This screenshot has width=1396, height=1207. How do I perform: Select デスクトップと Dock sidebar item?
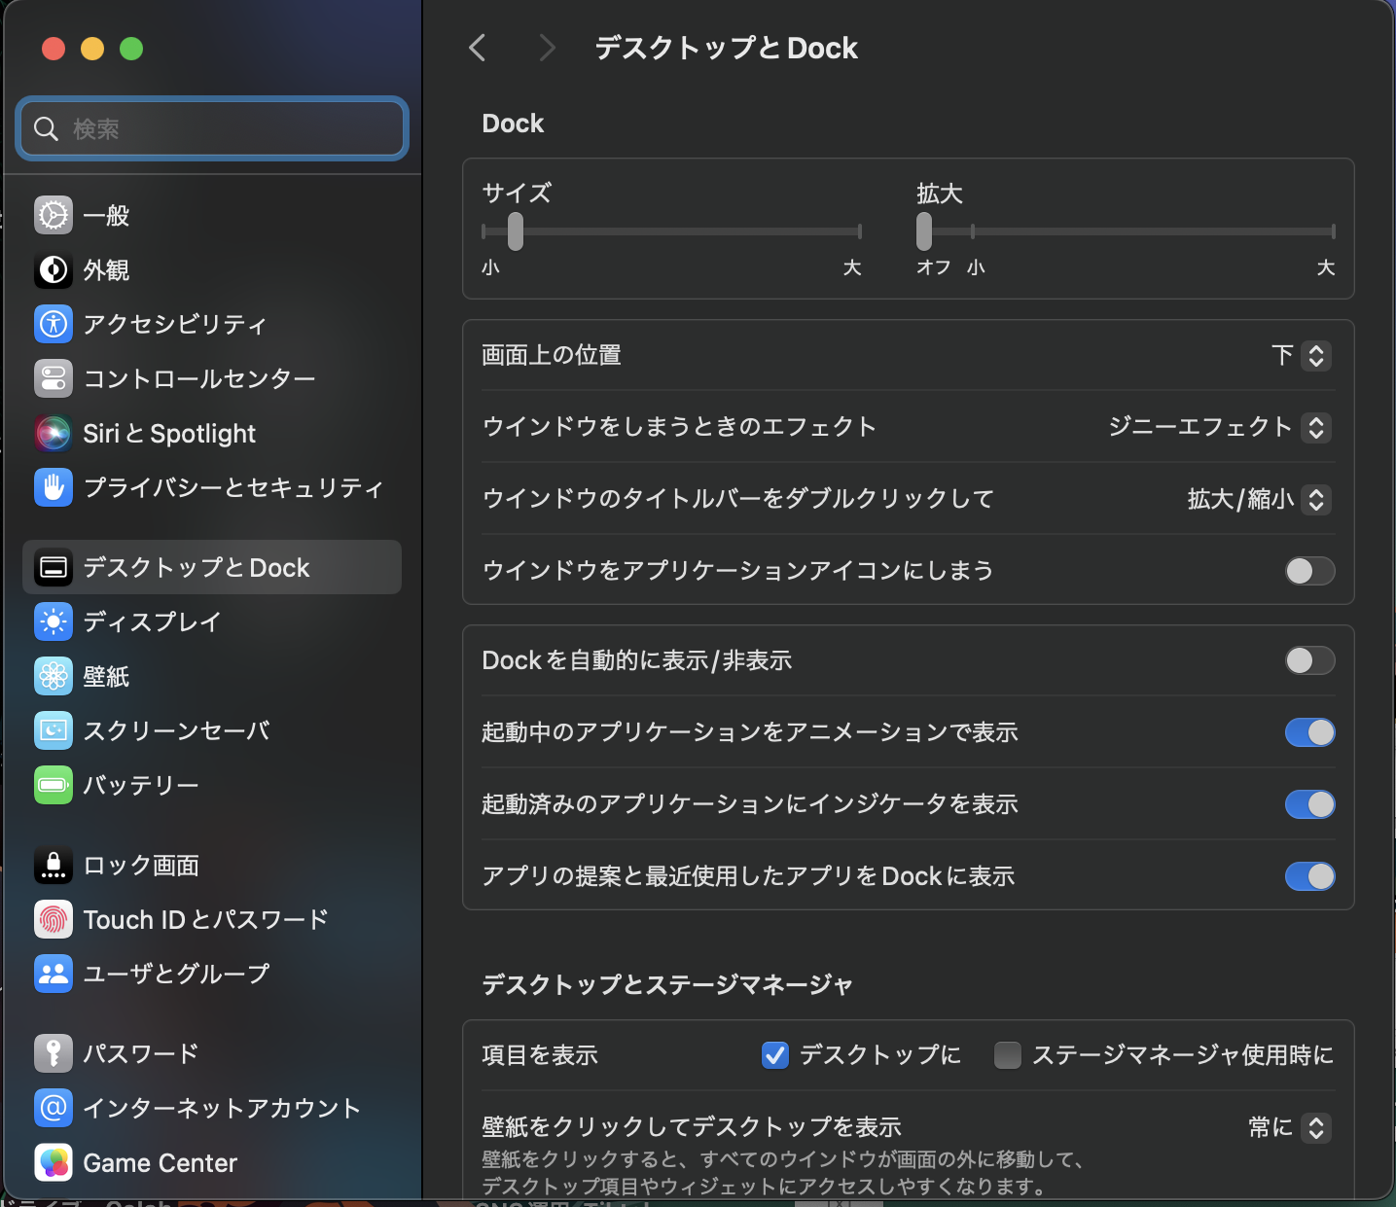(195, 567)
